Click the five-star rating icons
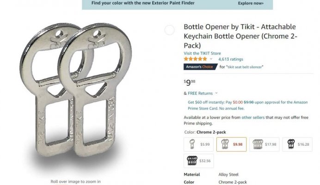The image size is (320, 185). click(x=195, y=59)
